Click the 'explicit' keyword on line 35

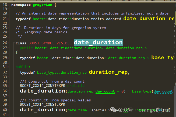point(76,86)
